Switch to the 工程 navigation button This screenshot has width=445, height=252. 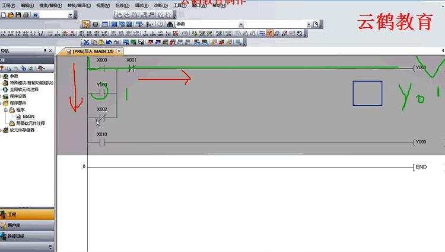[x=27, y=215]
